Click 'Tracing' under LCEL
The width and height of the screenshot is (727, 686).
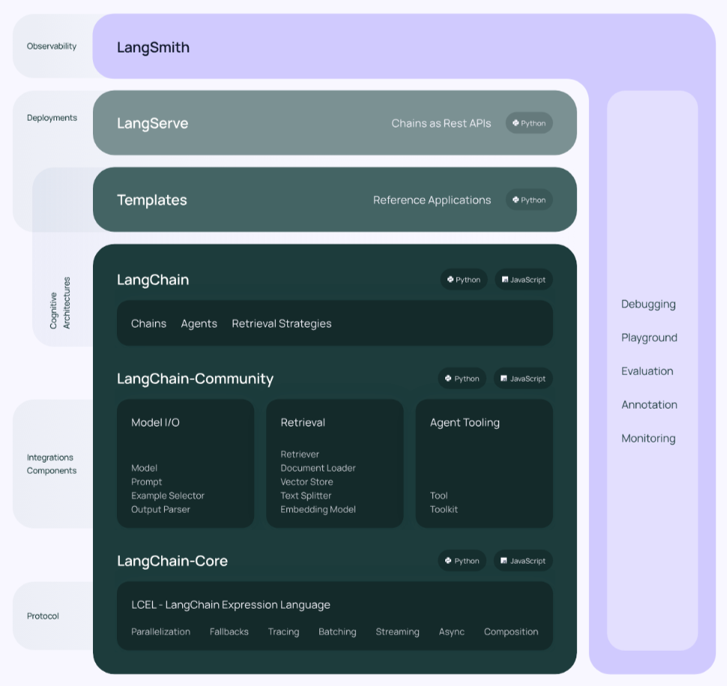(x=284, y=632)
